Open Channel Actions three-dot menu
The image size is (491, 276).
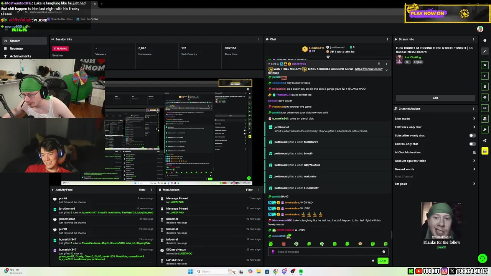click(473, 108)
